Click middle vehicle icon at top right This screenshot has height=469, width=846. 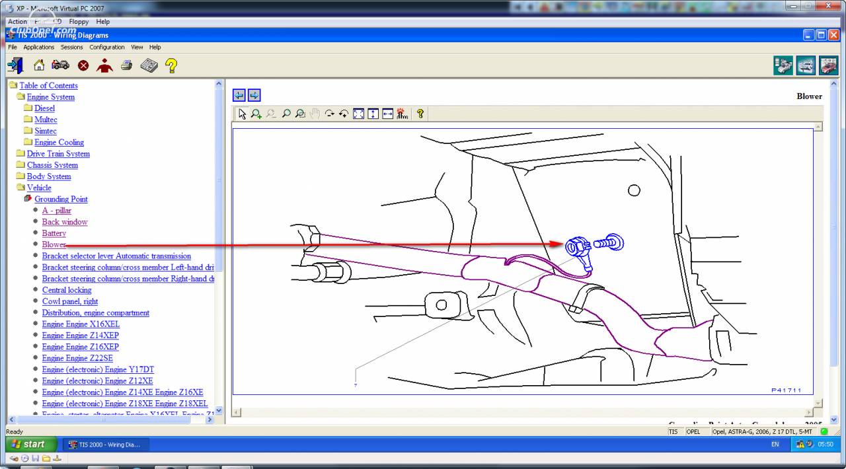[x=806, y=65]
